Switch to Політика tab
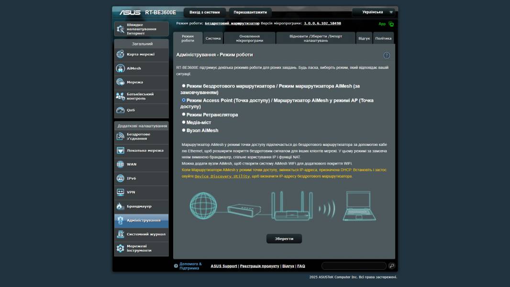 click(383, 38)
